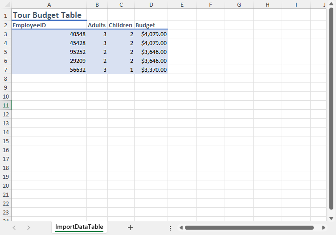Viewport: 336px width, 235px height.
Task: Click the vertical scrollbar down arrow
Action: pos(331,218)
